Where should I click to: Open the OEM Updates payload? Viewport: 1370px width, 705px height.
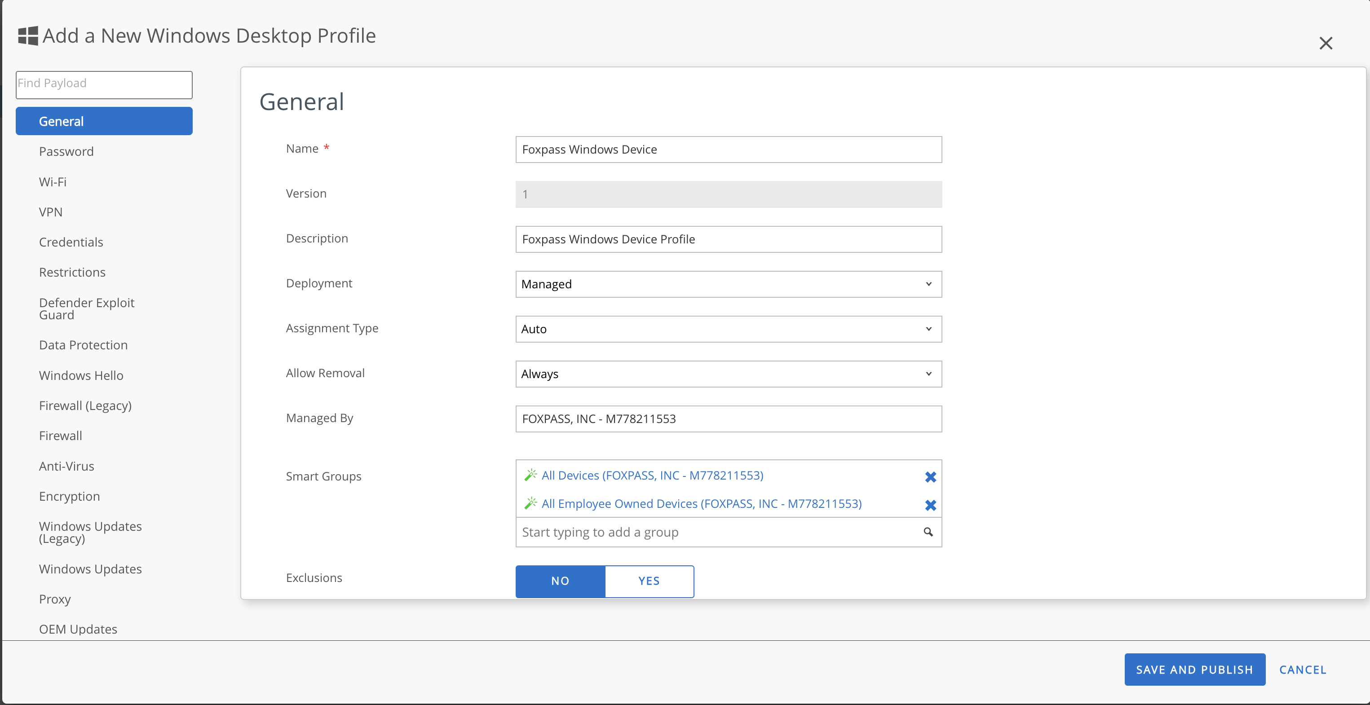click(78, 630)
